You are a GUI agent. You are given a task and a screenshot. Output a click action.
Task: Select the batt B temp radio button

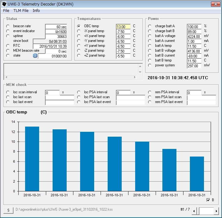[x=150, y=61]
